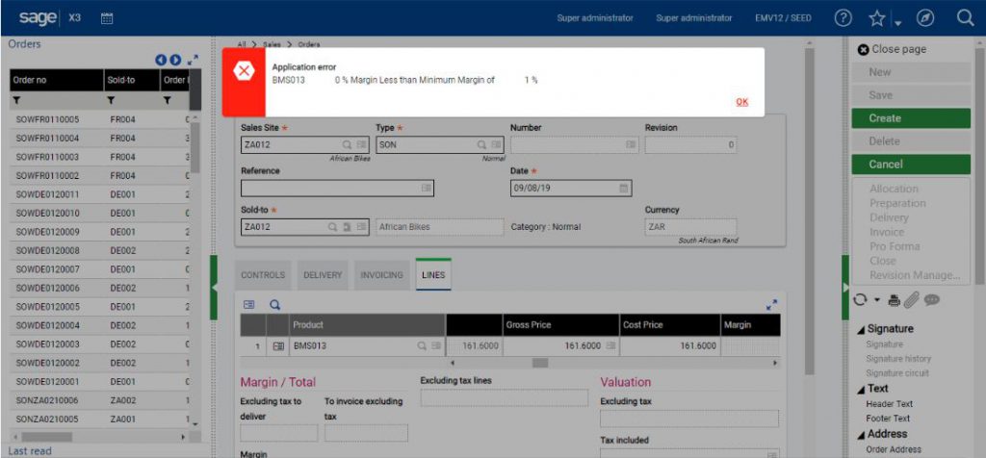
Task: Open the compass navigation icon
Action: point(925,18)
